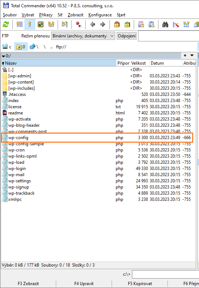Click the Network Neighborhood computer icon
The height and width of the screenshot is (288, 199).
click(34, 47)
